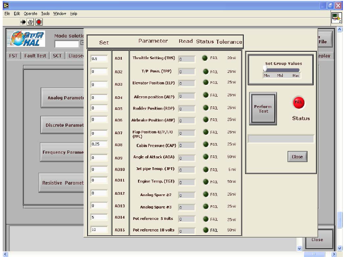
Task: Click the Set field for Pot reference 5 Volts
Action: point(99,217)
